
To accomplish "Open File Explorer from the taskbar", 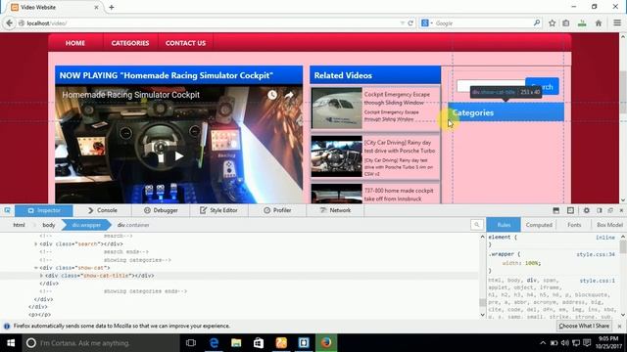I will (x=236, y=343).
